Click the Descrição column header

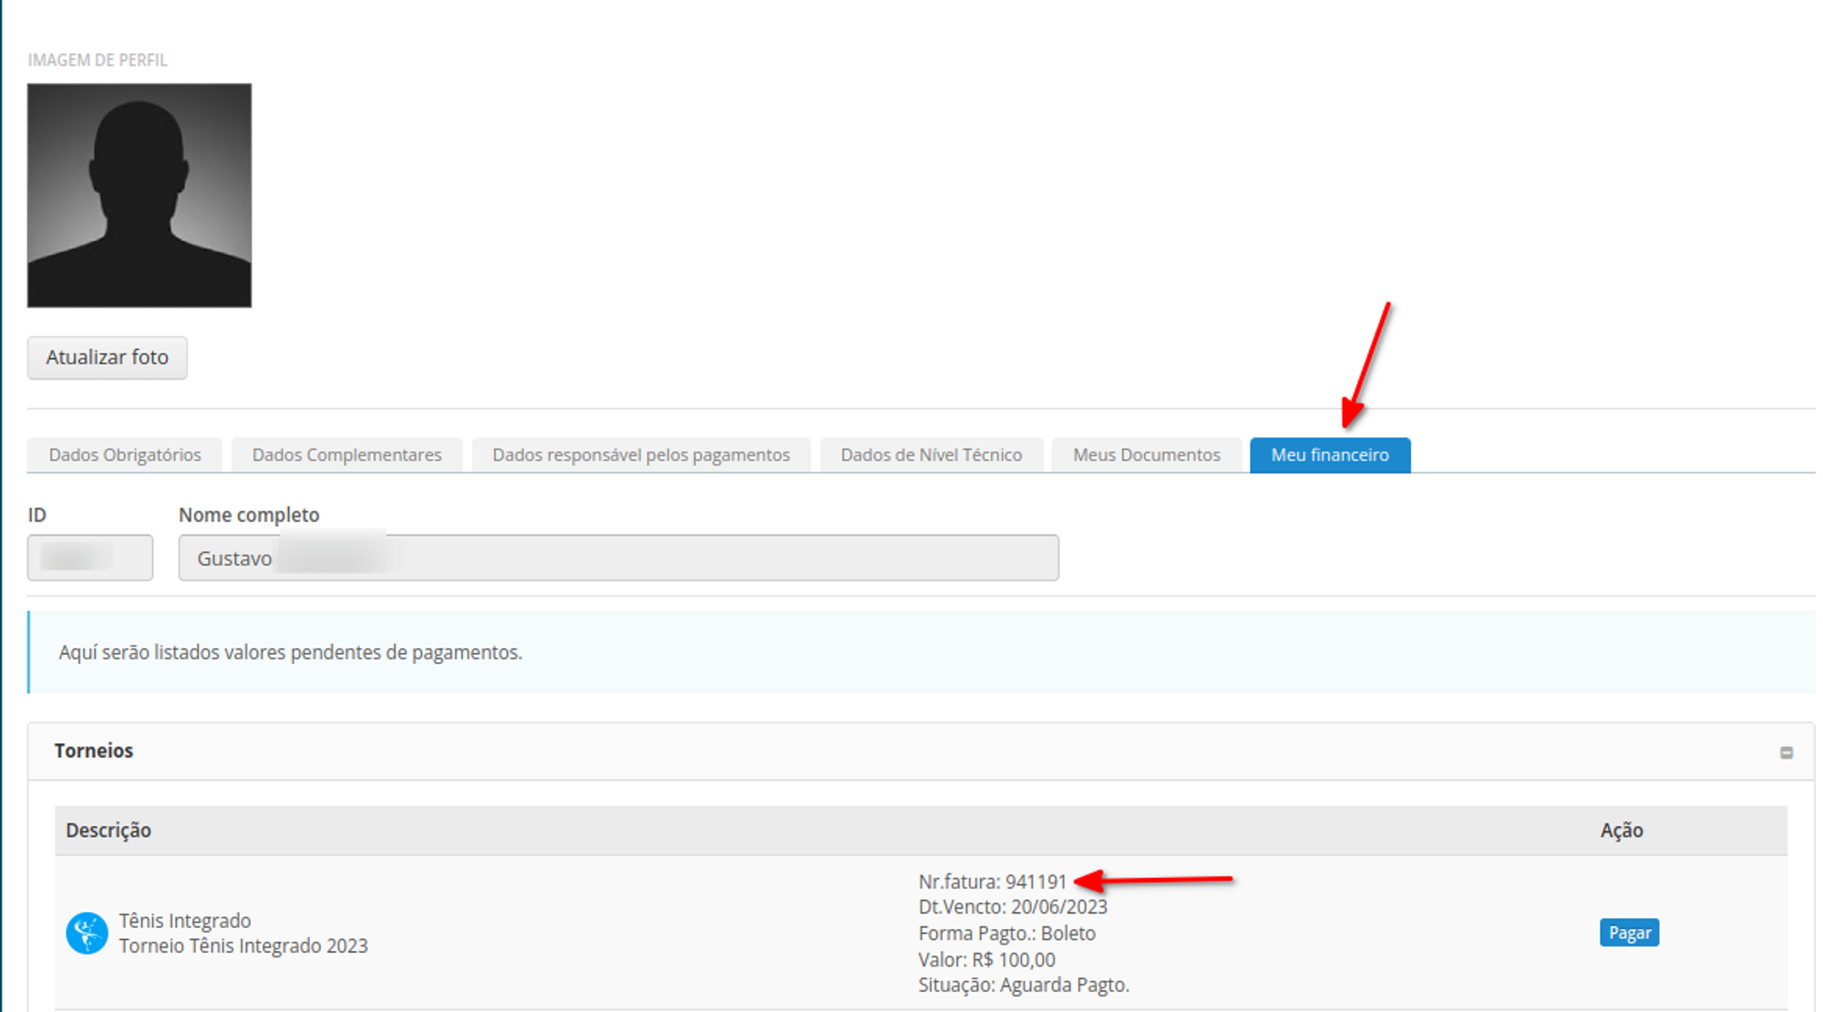(108, 830)
